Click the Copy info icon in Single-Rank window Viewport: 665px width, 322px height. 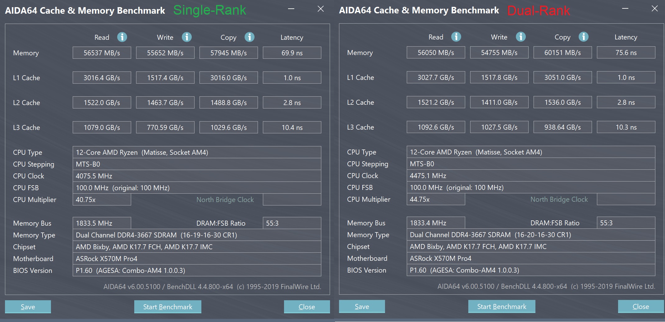point(250,37)
